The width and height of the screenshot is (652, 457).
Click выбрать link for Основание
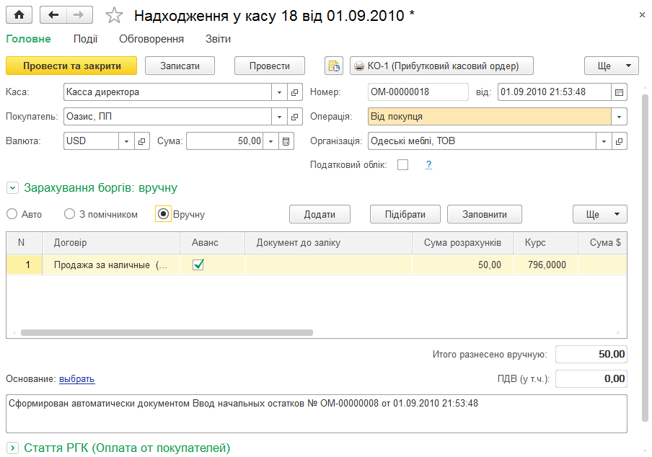[x=77, y=379]
